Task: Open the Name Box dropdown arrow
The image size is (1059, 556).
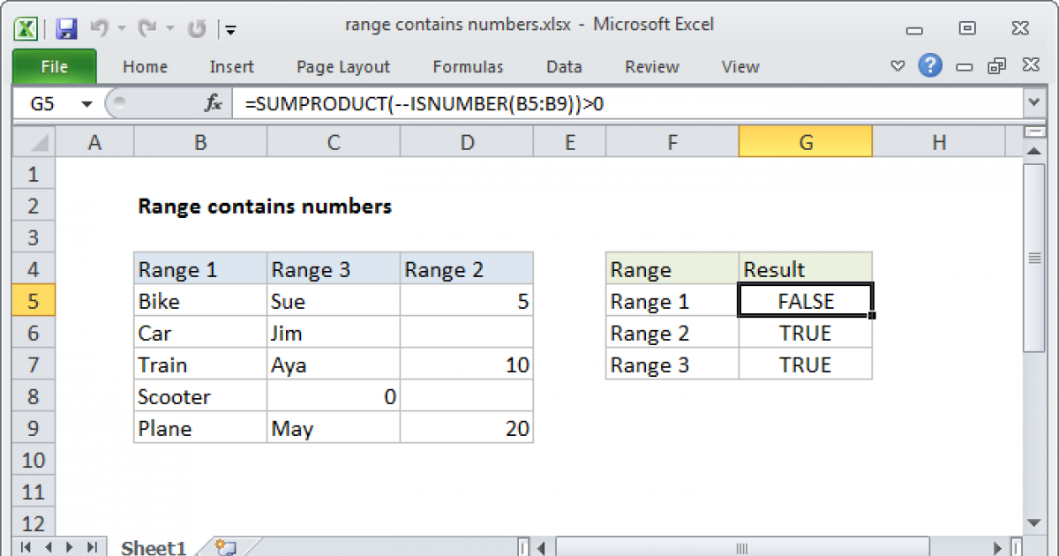Action: pos(86,103)
